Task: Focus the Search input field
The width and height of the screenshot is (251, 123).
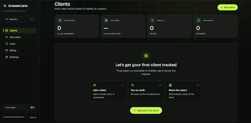Action: click(x=20, y=19)
